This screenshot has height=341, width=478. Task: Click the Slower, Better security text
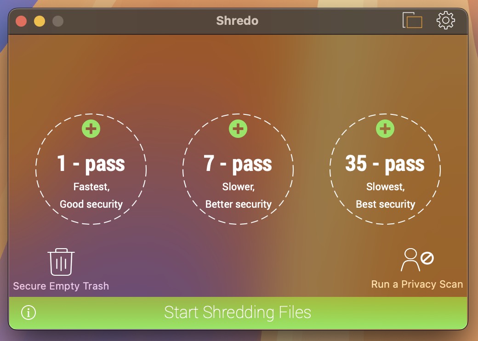click(x=238, y=195)
